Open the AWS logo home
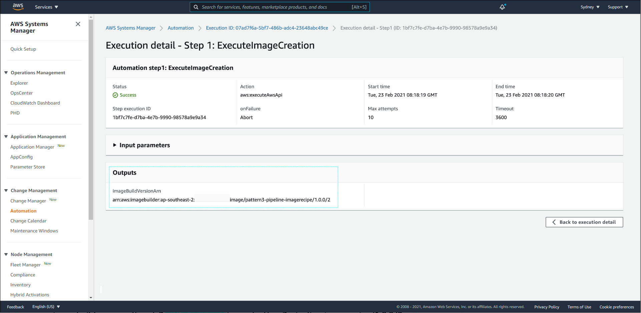The image size is (641, 313). pos(18,7)
